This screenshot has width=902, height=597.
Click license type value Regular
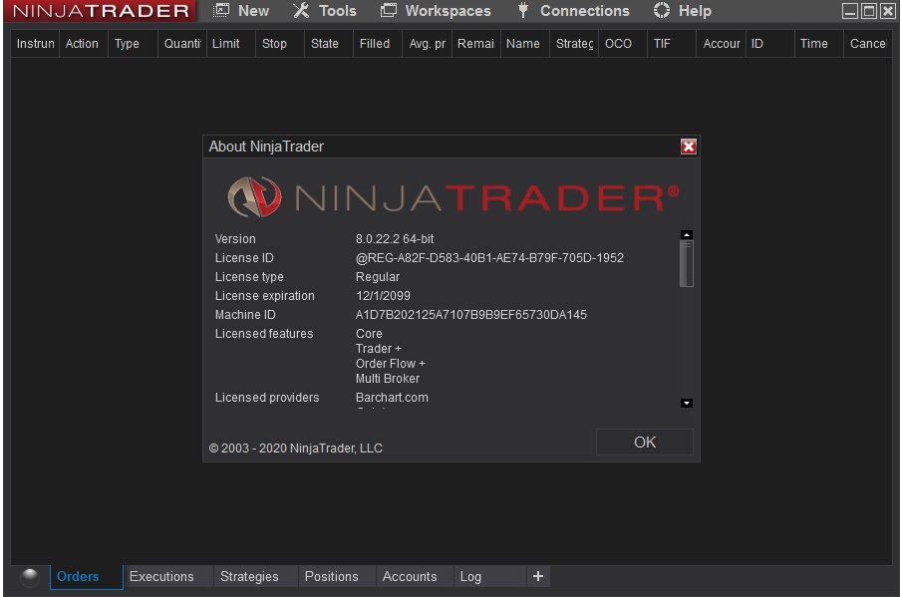(x=378, y=277)
